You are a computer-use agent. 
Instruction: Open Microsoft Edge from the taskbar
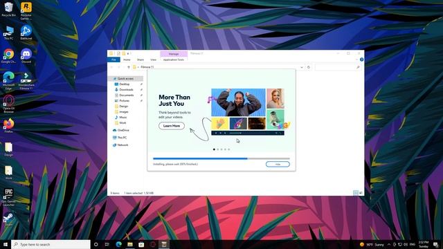pos(118,244)
